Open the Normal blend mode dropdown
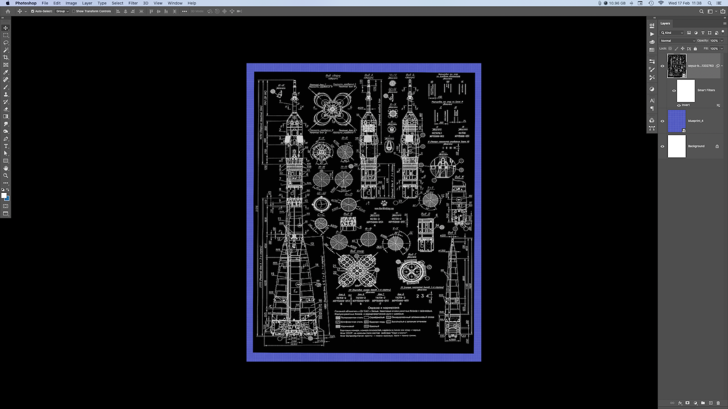Image resolution: width=728 pixels, height=409 pixels. (678, 41)
